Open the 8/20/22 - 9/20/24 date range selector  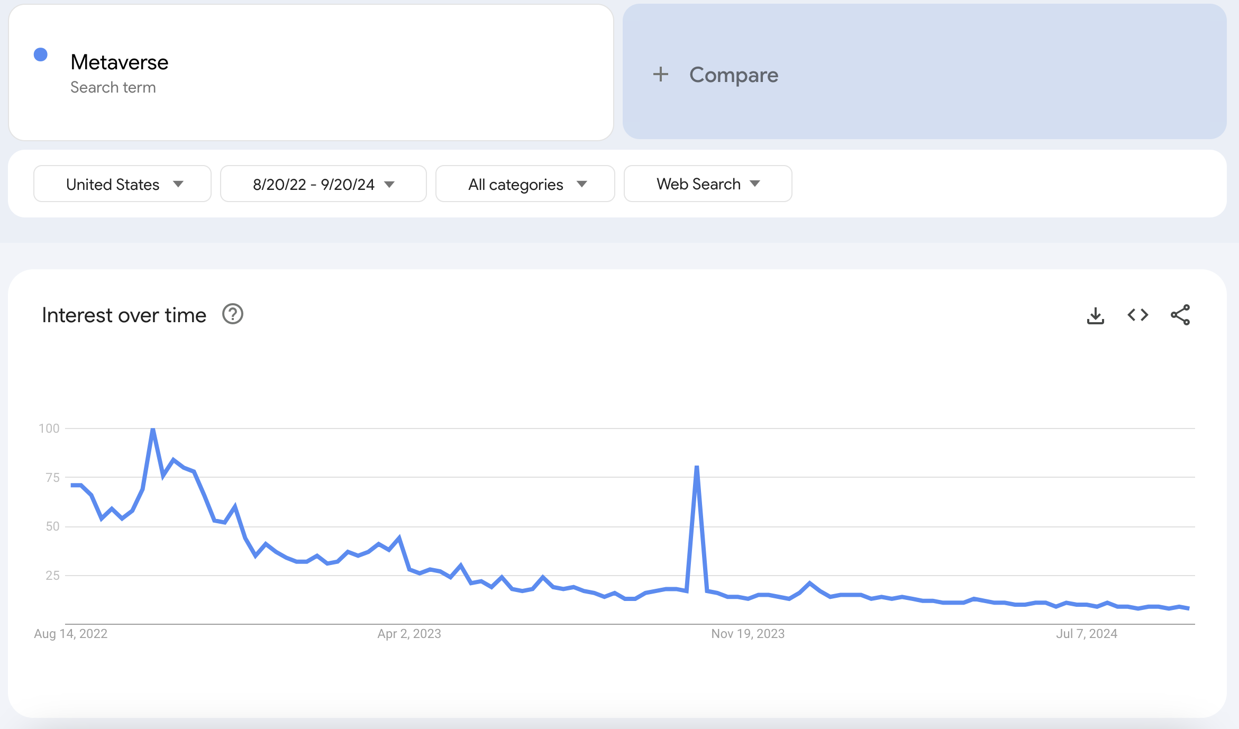click(x=323, y=184)
